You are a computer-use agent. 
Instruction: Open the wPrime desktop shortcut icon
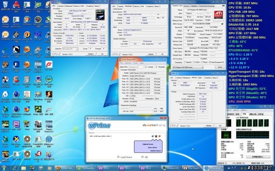tap(49, 141)
